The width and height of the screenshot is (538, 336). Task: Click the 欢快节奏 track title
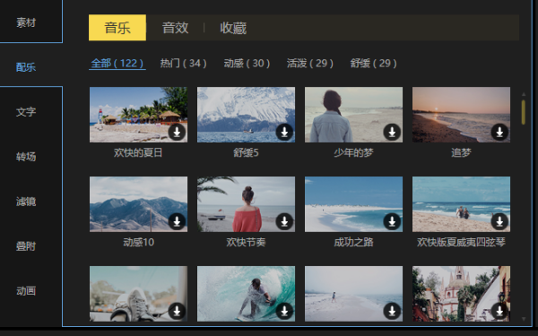coord(246,243)
